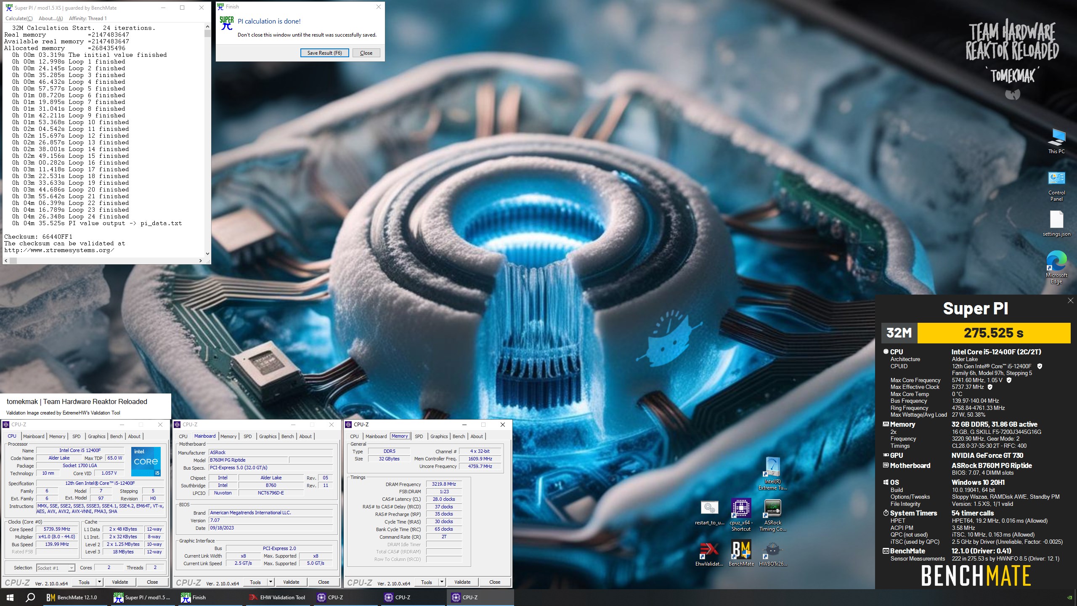Open taskbar search magnifier
The height and width of the screenshot is (606, 1077).
point(30,597)
